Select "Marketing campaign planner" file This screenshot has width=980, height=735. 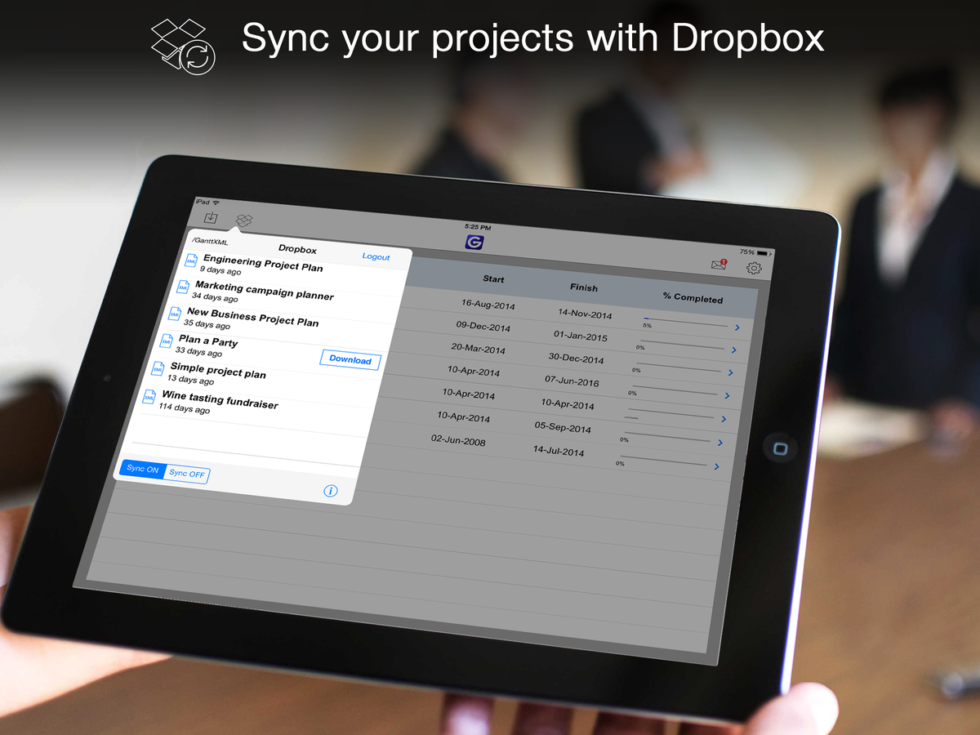265,290
